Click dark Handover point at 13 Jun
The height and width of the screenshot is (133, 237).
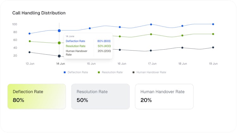(x=30, y=52)
